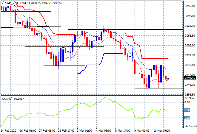Click the 2686.60 price axis label
This screenshot has width=197, height=134.
[x=190, y=94]
